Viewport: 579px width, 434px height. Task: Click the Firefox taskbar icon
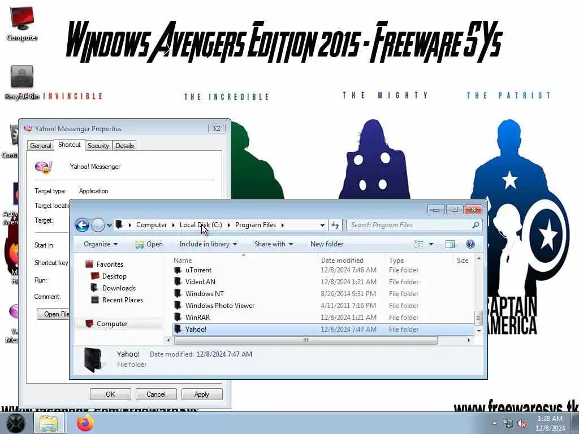tap(85, 423)
